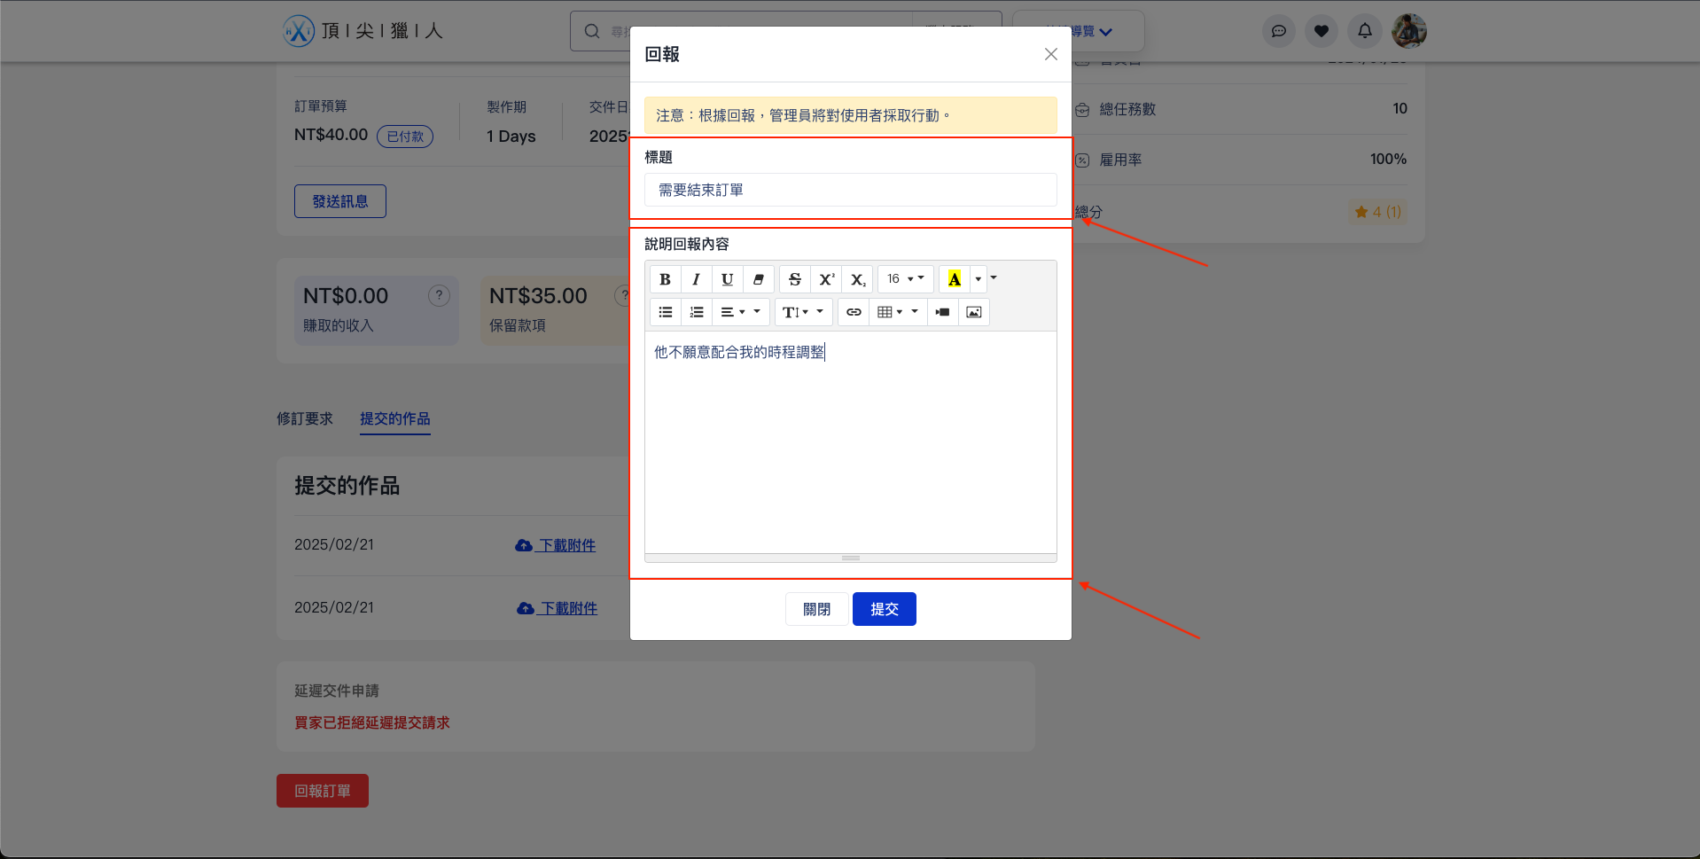Open the notifications bell
This screenshot has height=859, width=1700.
pyautogui.click(x=1363, y=30)
